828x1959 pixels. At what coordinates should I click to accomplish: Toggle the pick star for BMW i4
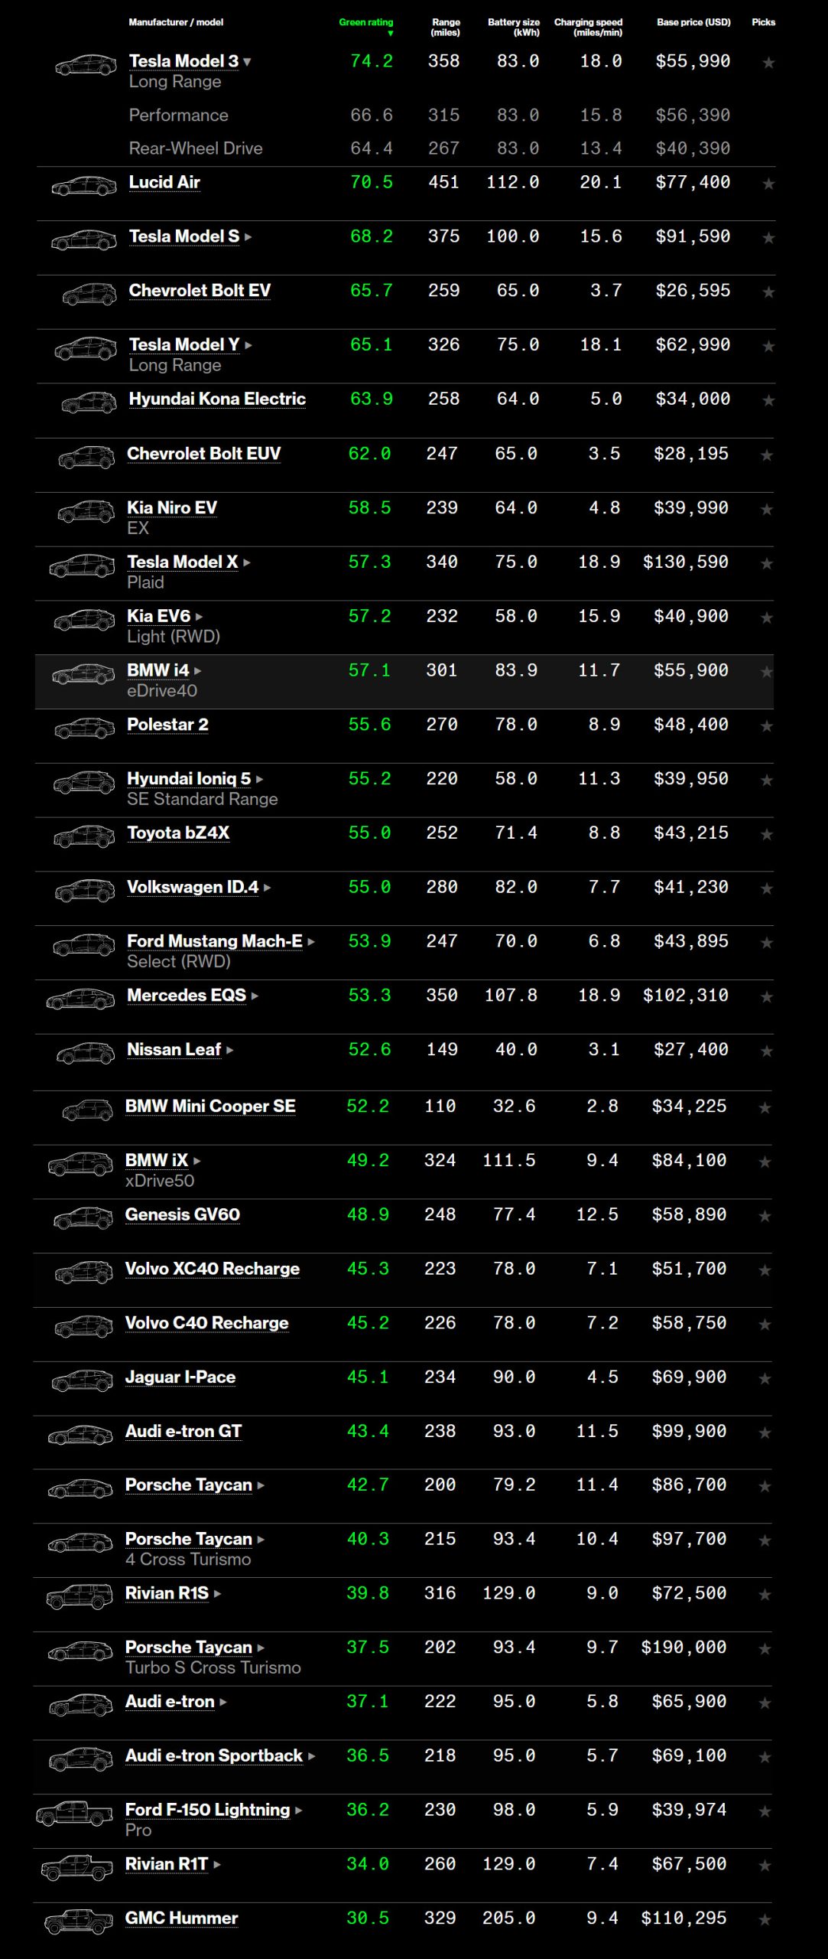766,672
